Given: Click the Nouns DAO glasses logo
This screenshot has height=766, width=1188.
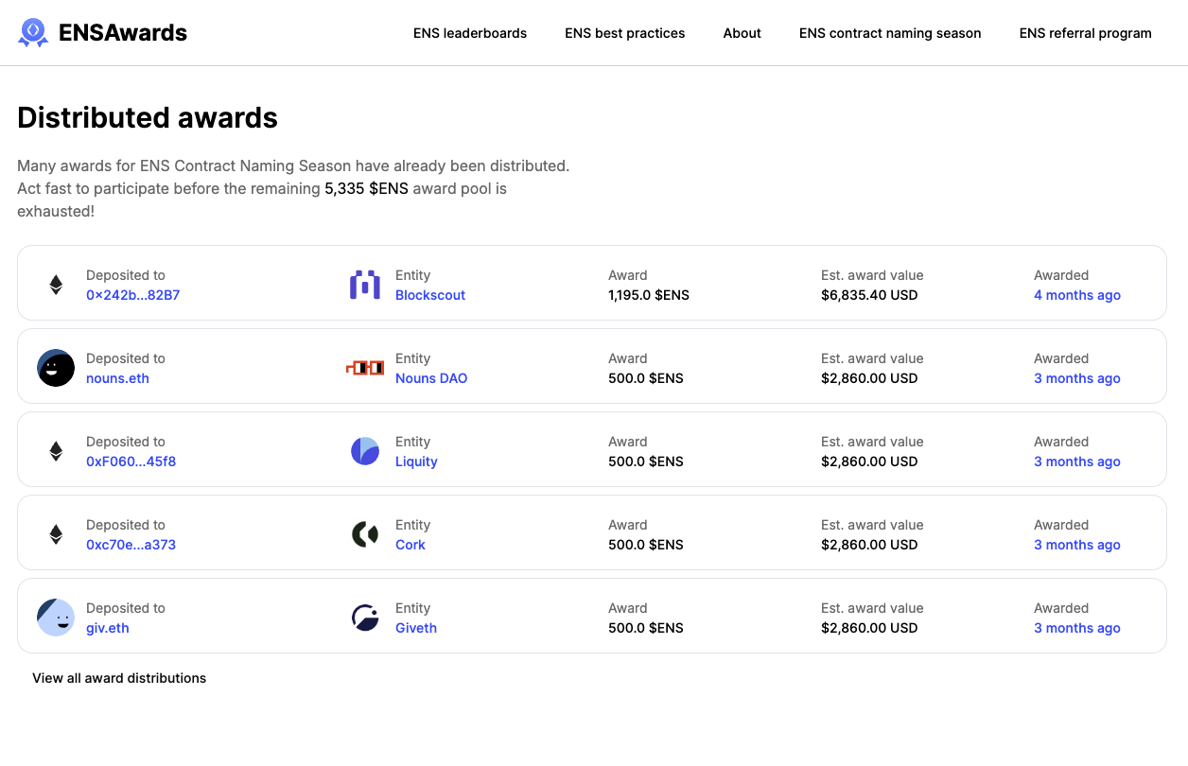Looking at the screenshot, I should tap(365, 368).
